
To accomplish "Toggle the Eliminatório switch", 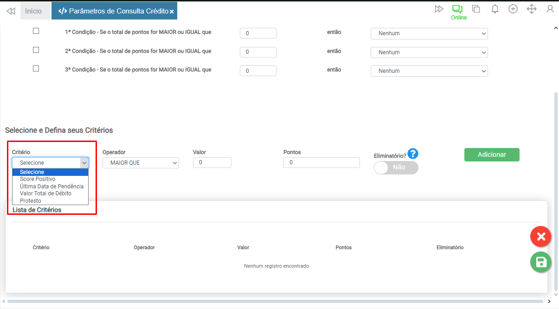I will tap(396, 167).
